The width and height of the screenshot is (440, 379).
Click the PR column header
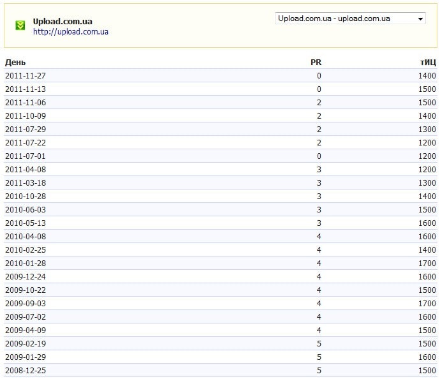click(x=316, y=63)
